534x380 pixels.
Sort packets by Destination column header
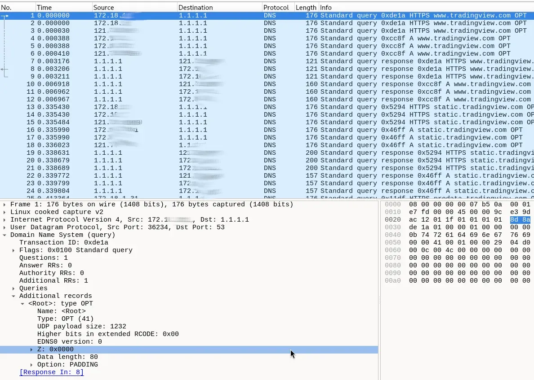click(x=220, y=8)
